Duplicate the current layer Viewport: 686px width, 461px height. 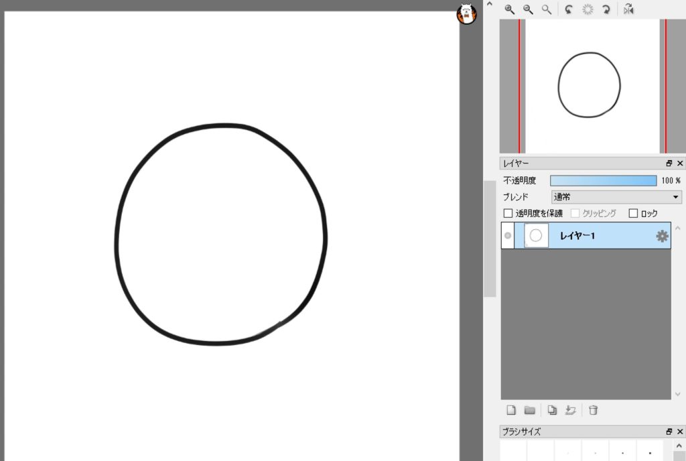point(552,410)
